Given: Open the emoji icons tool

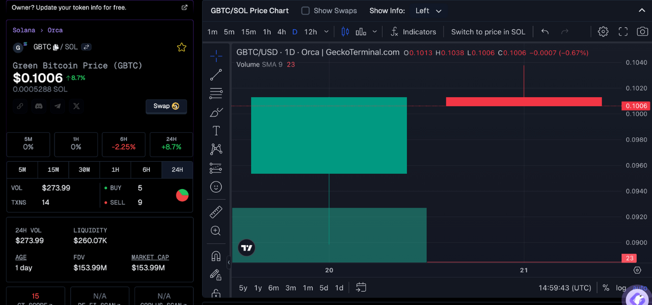Looking at the screenshot, I should pyautogui.click(x=216, y=187).
